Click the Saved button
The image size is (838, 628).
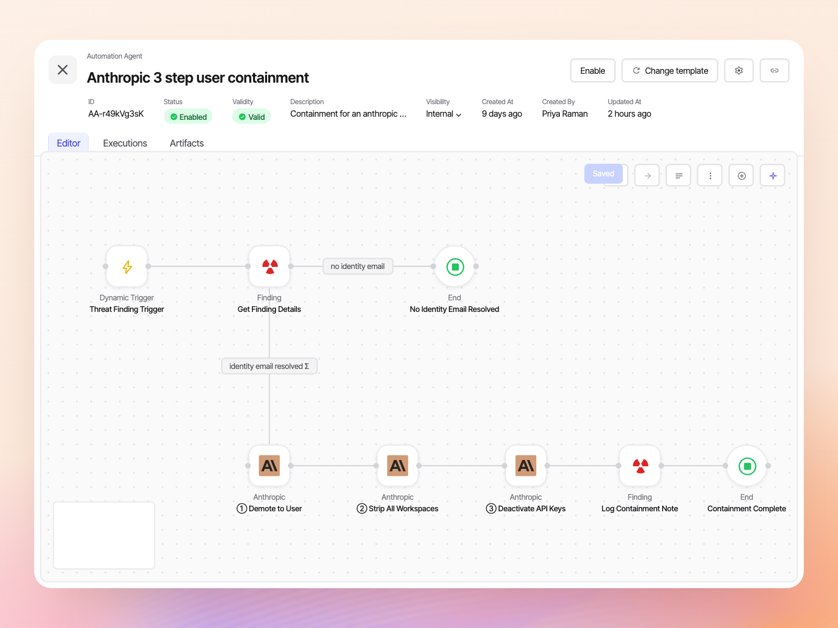[603, 174]
